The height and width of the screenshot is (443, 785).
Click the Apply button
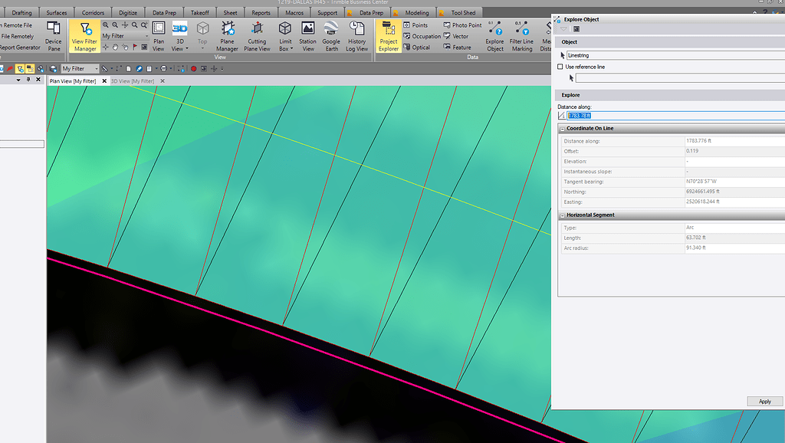[764, 402]
